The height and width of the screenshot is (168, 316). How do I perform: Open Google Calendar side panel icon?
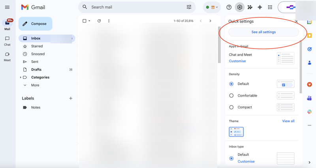[310, 22]
